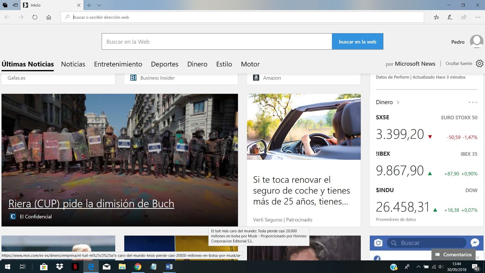Viewport: 485px width, 273px height.
Task: Click Proveedores de datos link
Action: (396, 219)
